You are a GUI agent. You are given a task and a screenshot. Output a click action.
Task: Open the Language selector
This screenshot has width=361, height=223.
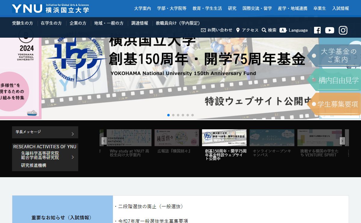(x=294, y=30)
